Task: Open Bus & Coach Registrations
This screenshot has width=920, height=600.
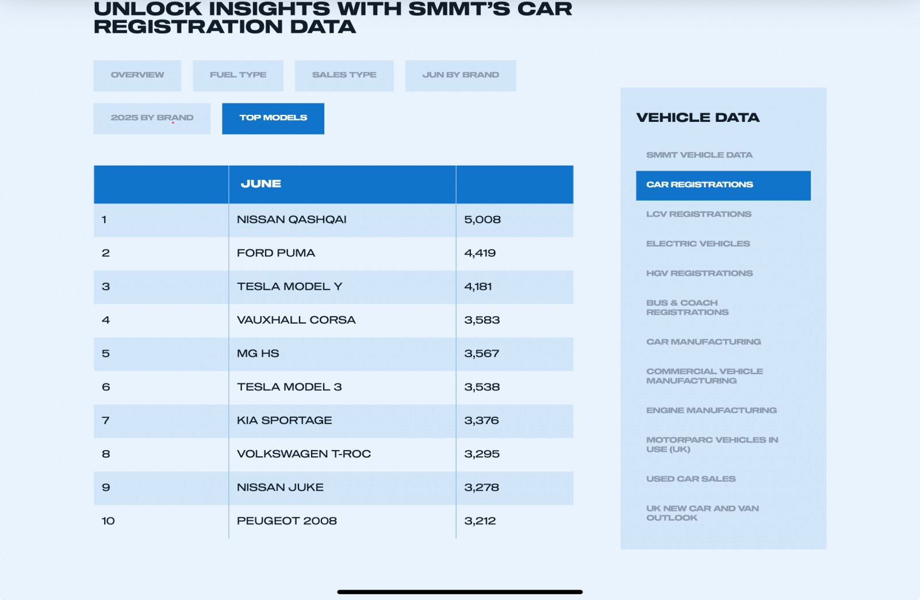Action: [687, 307]
